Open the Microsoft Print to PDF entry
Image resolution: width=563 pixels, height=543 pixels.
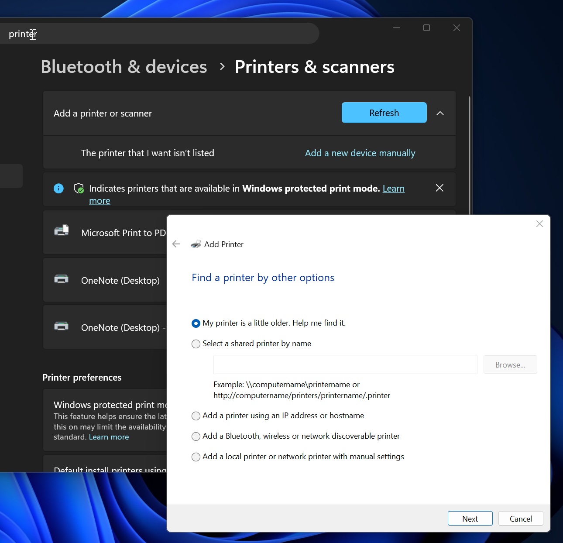pos(105,233)
